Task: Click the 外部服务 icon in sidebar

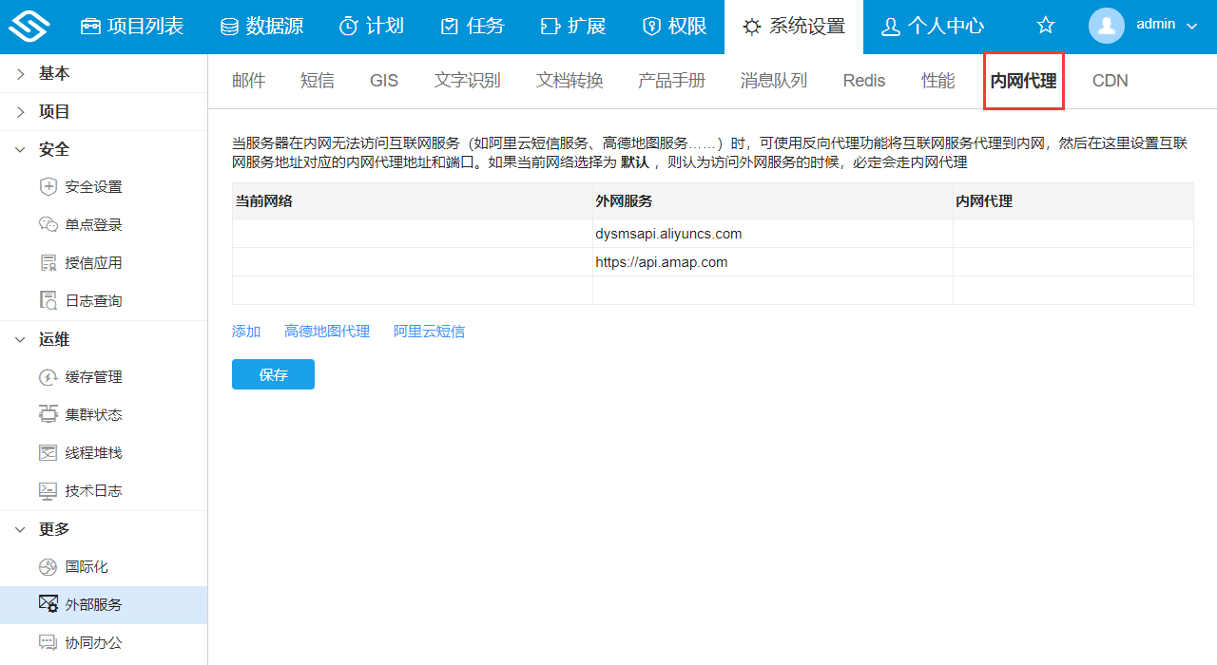Action: (48, 604)
